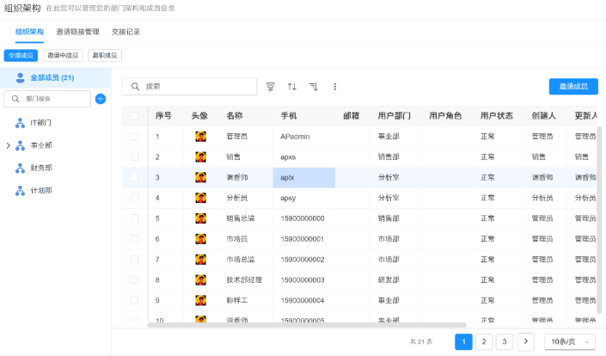Click the up-down sort arrows icon

[x=292, y=87]
